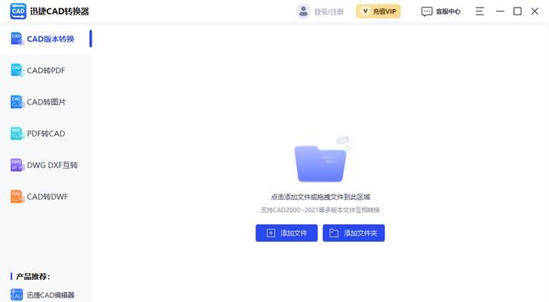The height and width of the screenshot is (302, 549).
Task: Open the PDF转CAD sidebar icon
Action: [17, 133]
